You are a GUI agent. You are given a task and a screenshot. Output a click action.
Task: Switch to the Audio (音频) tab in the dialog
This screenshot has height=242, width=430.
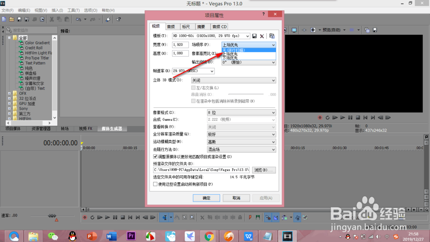point(171,27)
